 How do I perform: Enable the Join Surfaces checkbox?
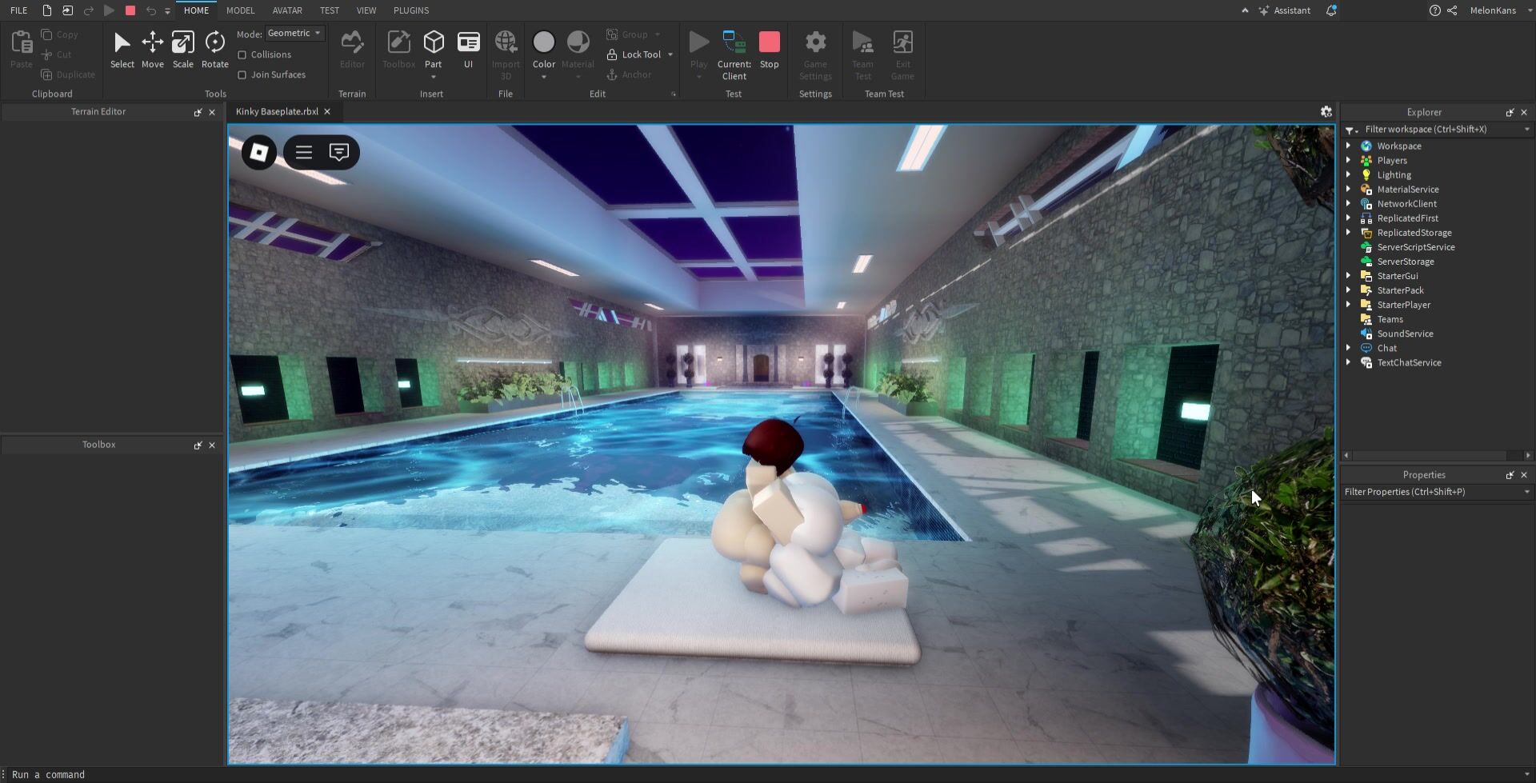(242, 74)
